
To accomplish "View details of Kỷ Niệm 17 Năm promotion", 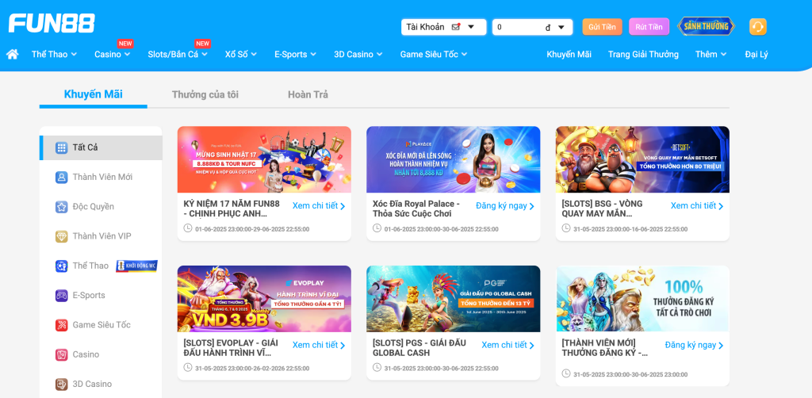I will (x=319, y=206).
